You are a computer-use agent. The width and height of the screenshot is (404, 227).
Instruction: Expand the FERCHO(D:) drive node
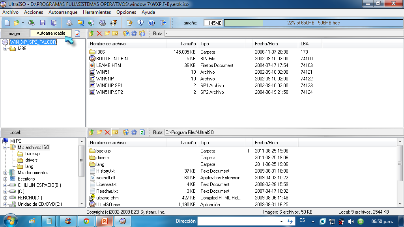pos(5,198)
